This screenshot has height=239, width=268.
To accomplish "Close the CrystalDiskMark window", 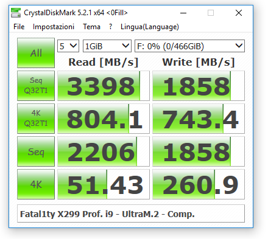I will 239,13.
